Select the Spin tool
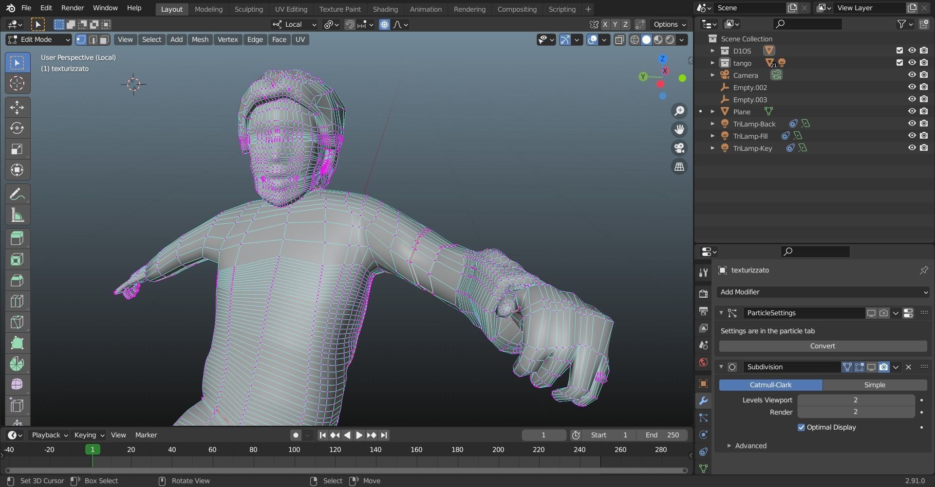The height and width of the screenshot is (487, 935). click(17, 364)
